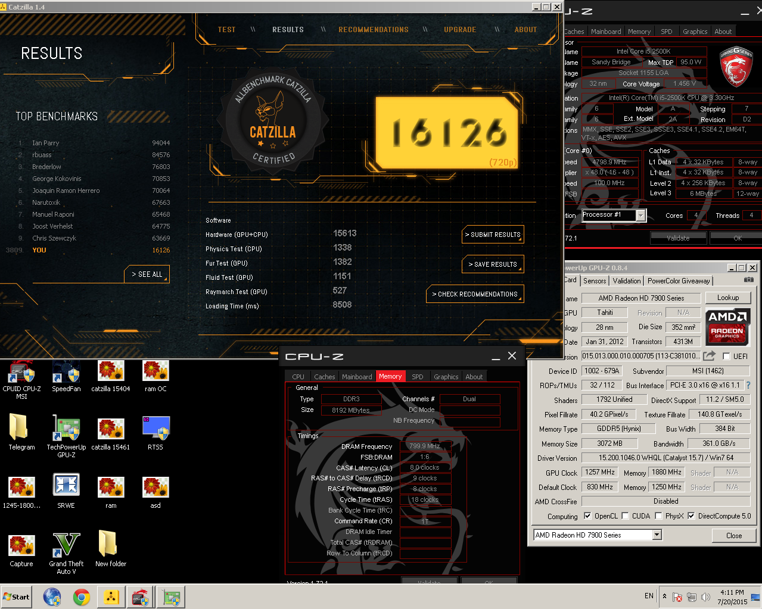Toggle the OpenCL checkbox
Image resolution: width=762 pixels, height=609 pixels.
pyautogui.click(x=587, y=516)
